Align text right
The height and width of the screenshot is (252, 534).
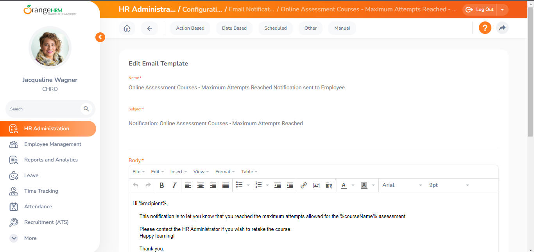(213, 185)
